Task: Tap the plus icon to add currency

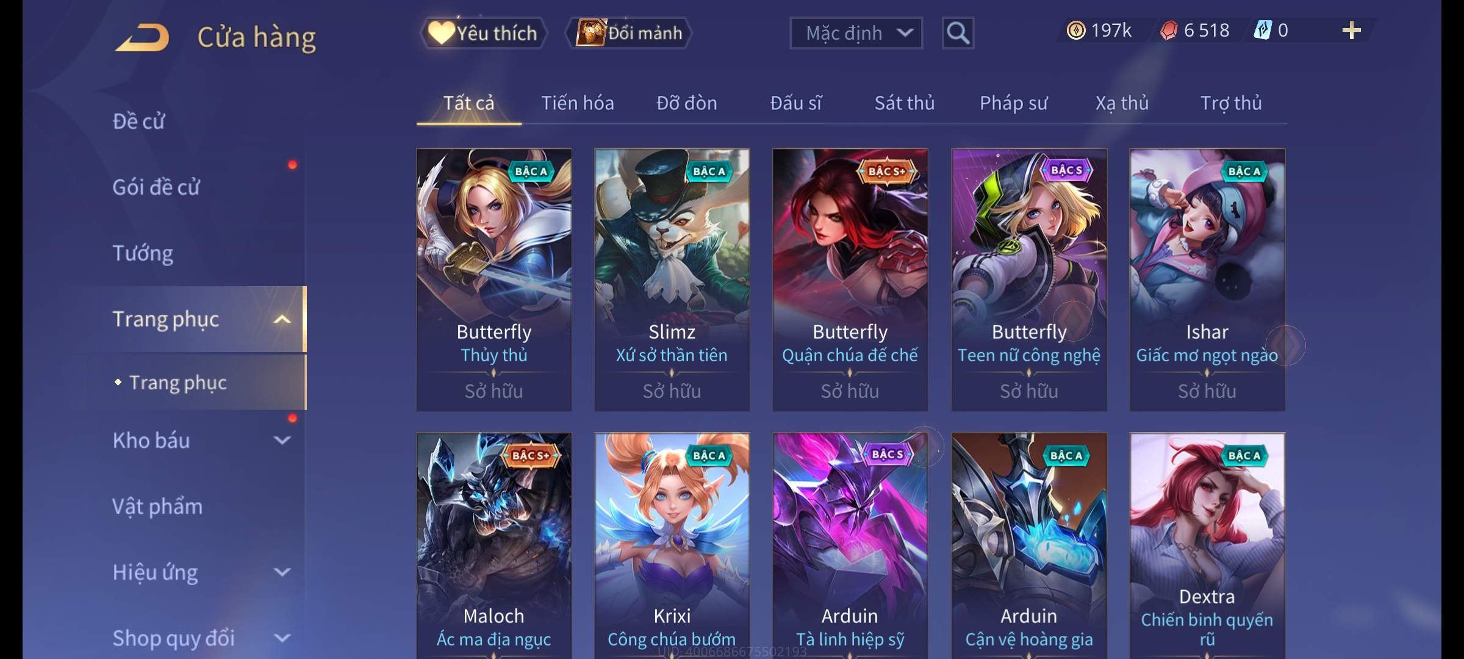Action: 1352,31
